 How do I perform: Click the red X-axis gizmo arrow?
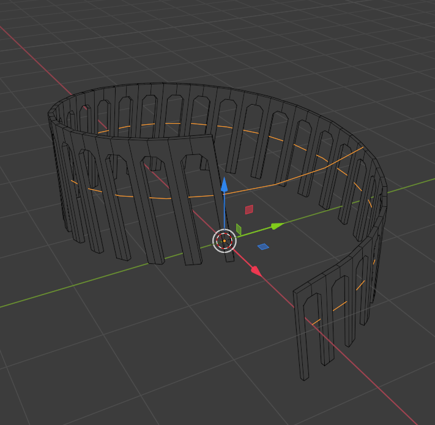pyautogui.click(x=256, y=271)
